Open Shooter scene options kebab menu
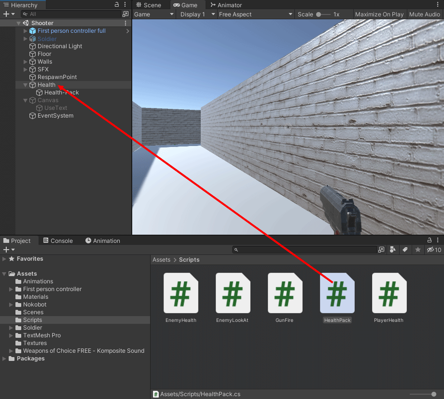The image size is (444, 399). pos(125,23)
